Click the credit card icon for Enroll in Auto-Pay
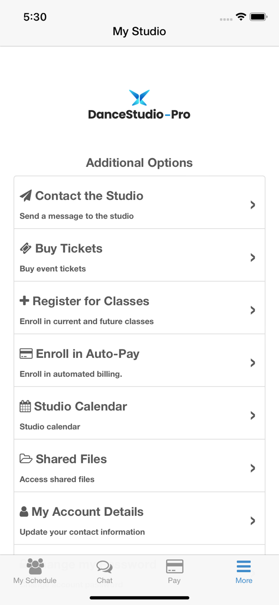279x605 pixels. [x=25, y=353]
